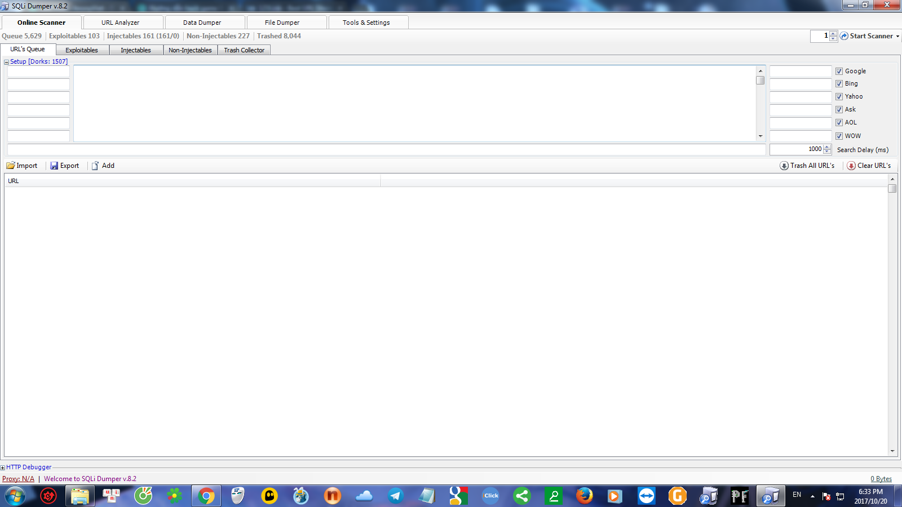Image resolution: width=902 pixels, height=507 pixels.
Task: Clear URL's via the red icon
Action: click(x=851, y=166)
